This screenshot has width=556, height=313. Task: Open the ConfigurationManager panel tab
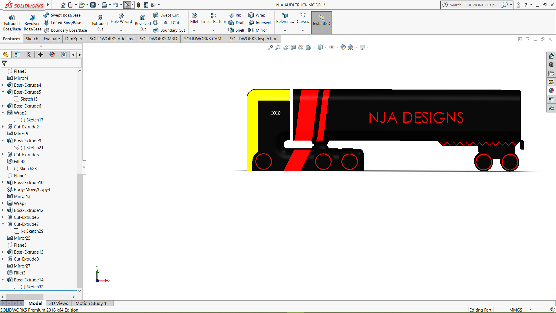point(29,54)
